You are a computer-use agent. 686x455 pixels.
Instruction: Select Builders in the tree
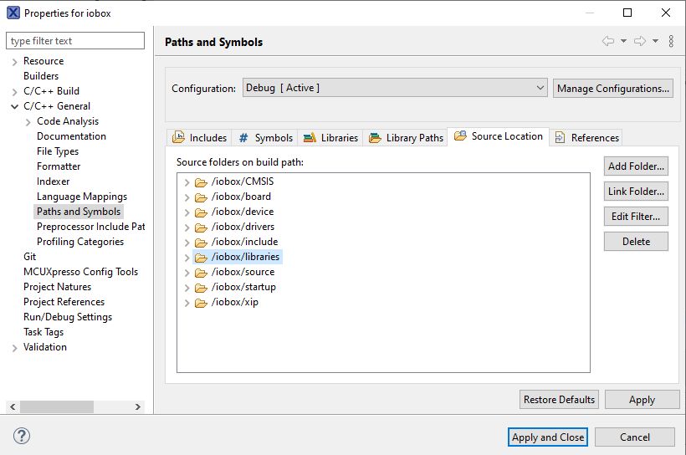[x=41, y=75]
